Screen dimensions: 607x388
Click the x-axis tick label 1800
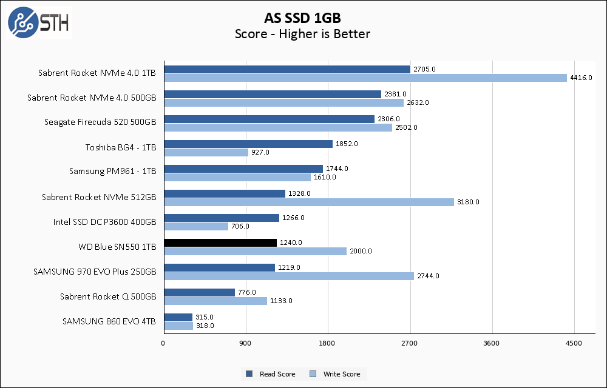click(327, 343)
